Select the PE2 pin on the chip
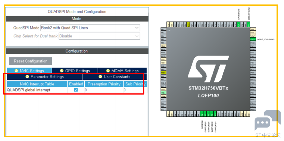The height and width of the screenshot is (141, 284). (163, 29)
